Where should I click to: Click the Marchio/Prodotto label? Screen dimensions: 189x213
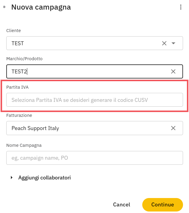coord(24,59)
